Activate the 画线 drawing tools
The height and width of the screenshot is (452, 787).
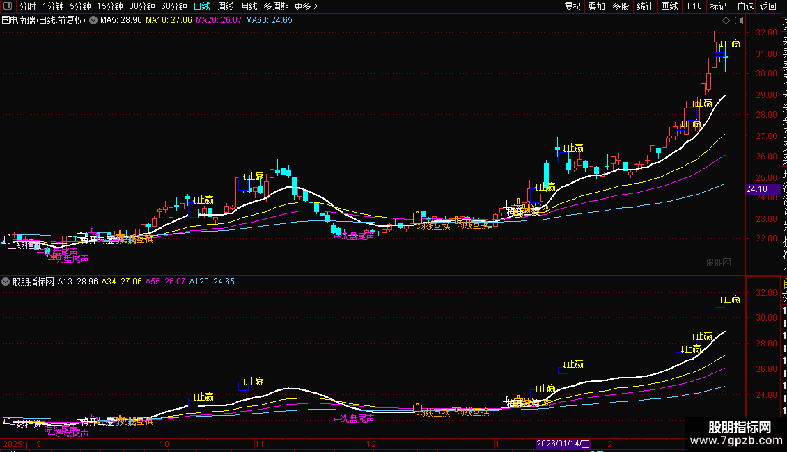point(669,6)
